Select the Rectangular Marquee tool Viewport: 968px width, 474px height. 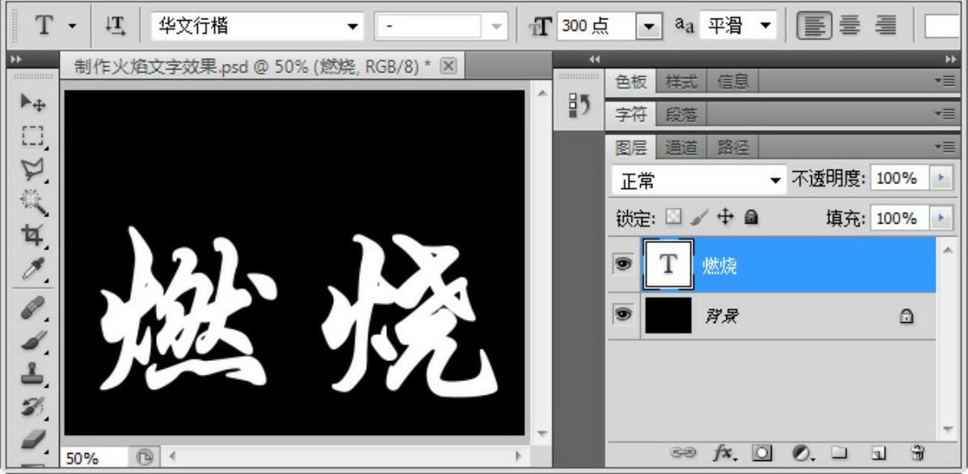click(x=32, y=136)
